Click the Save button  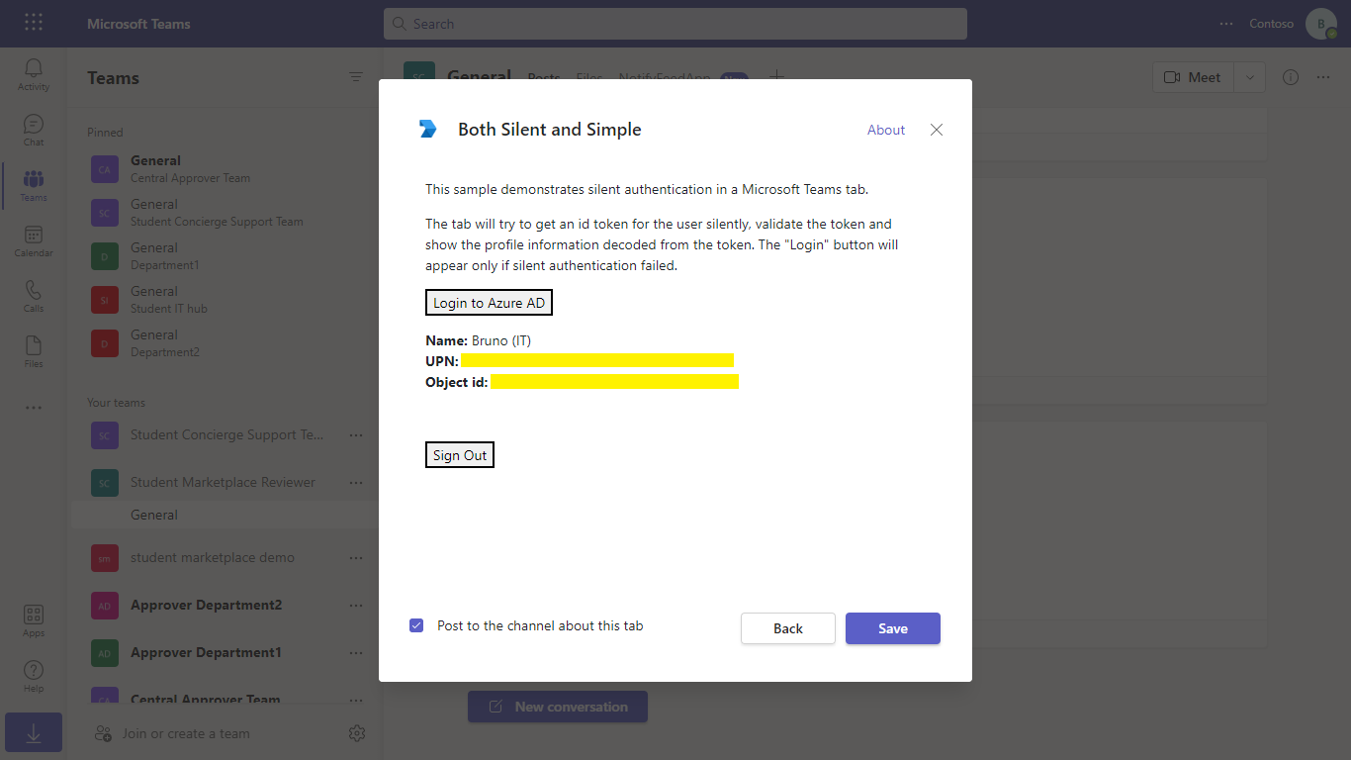click(x=893, y=628)
